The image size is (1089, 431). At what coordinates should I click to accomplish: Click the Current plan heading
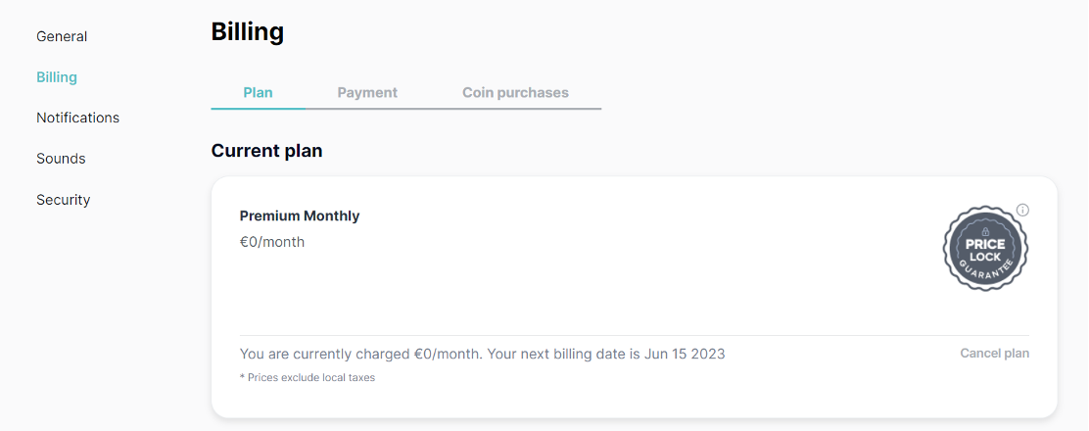coord(266,151)
